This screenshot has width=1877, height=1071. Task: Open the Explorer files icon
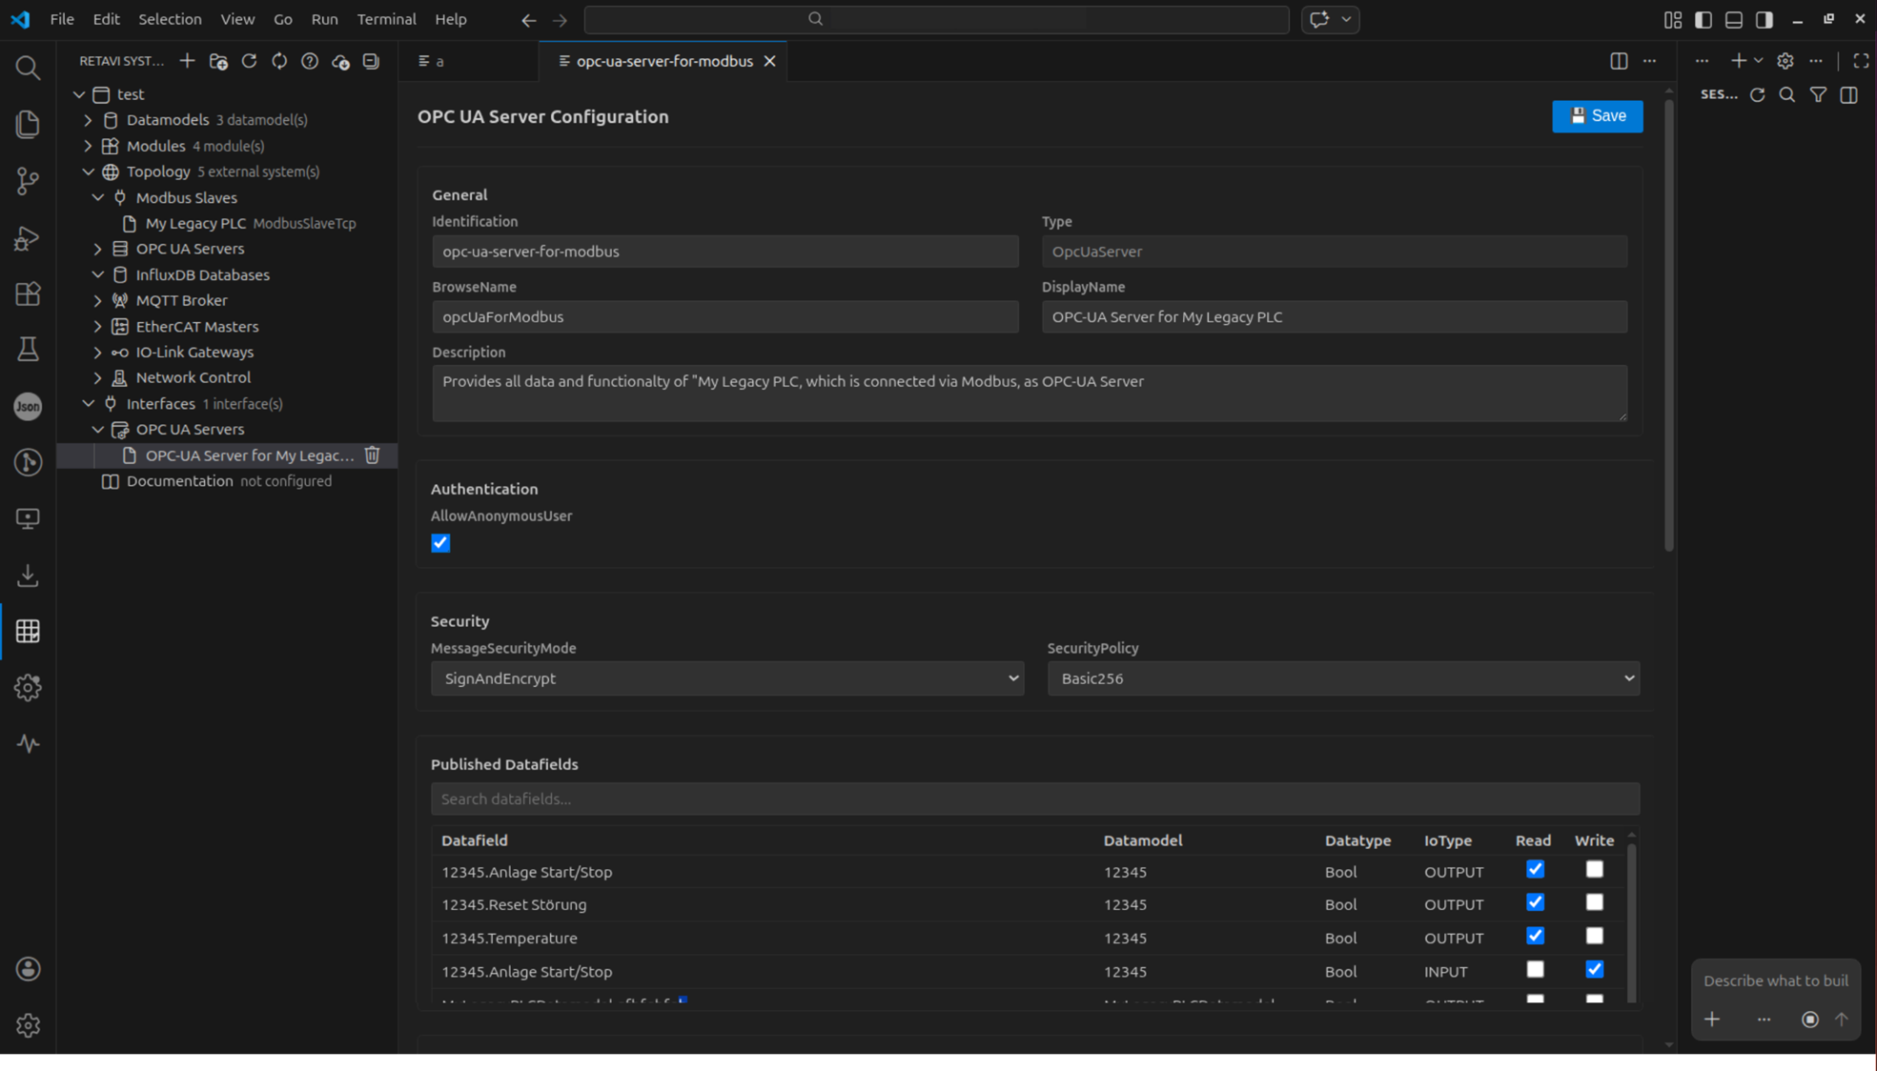click(x=28, y=124)
